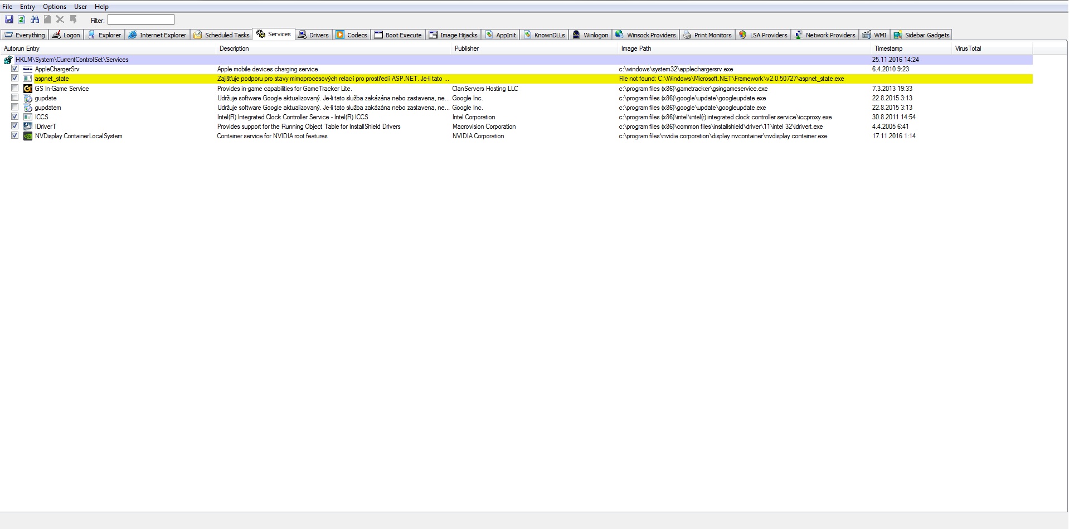Switch to the Logon tab
Screen dimensions: 1074x529
[66, 35]
